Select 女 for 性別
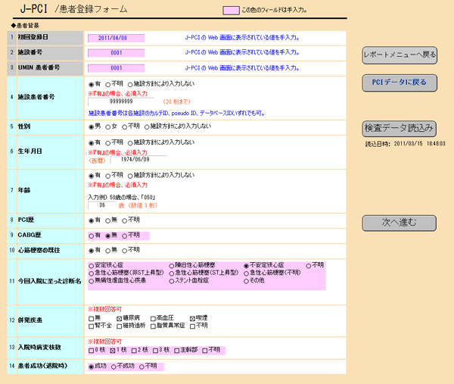This screenshot has height=384, width=454. [107, 127]
